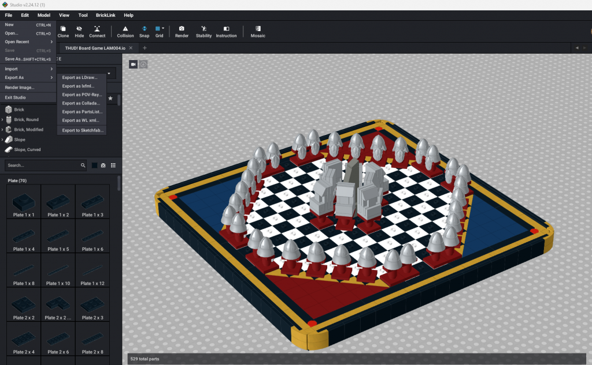Open the Grid dropdown arrow
This screenshot has width=592, height=365.
(x=164, y=28)
